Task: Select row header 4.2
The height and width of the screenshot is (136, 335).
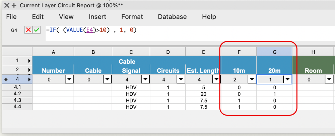Action: pos(16,94)
